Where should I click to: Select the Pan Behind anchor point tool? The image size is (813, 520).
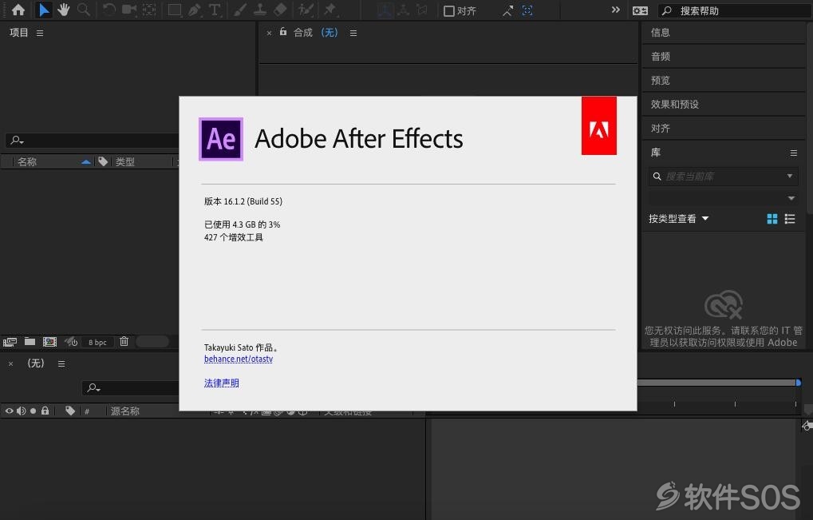[149, 10]
